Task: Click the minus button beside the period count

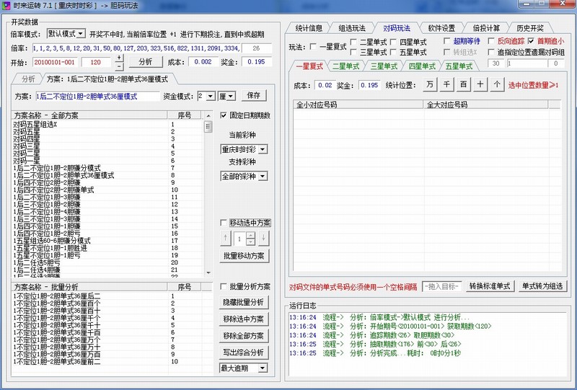Action: [x=119, y=66]
